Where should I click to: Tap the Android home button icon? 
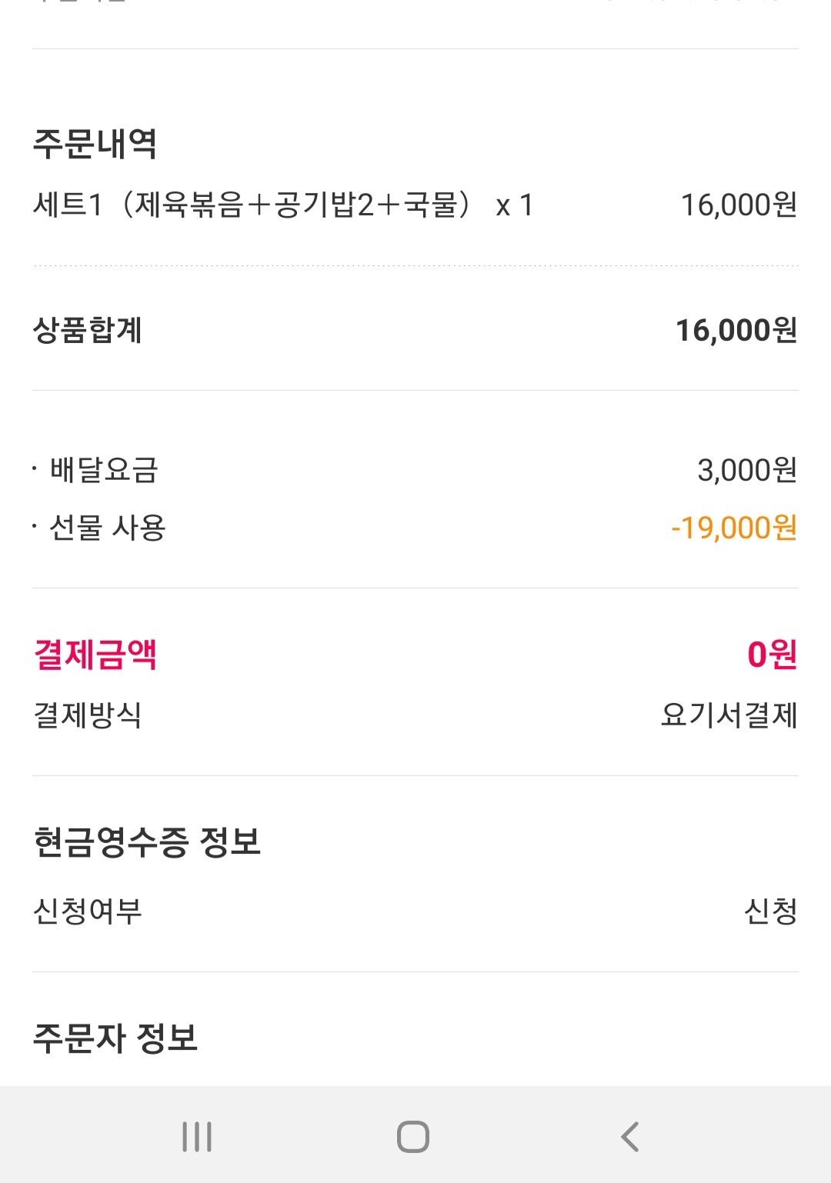pyautogui.click(x=413, y=1137)
